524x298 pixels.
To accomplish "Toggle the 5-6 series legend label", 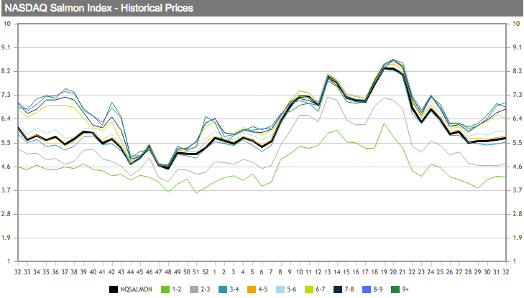I will tap(291, 289).
